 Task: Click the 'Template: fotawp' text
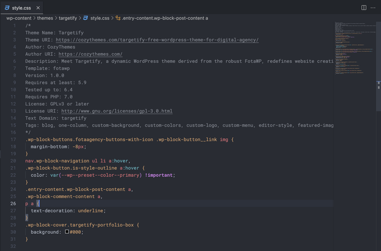click(48, 68)
